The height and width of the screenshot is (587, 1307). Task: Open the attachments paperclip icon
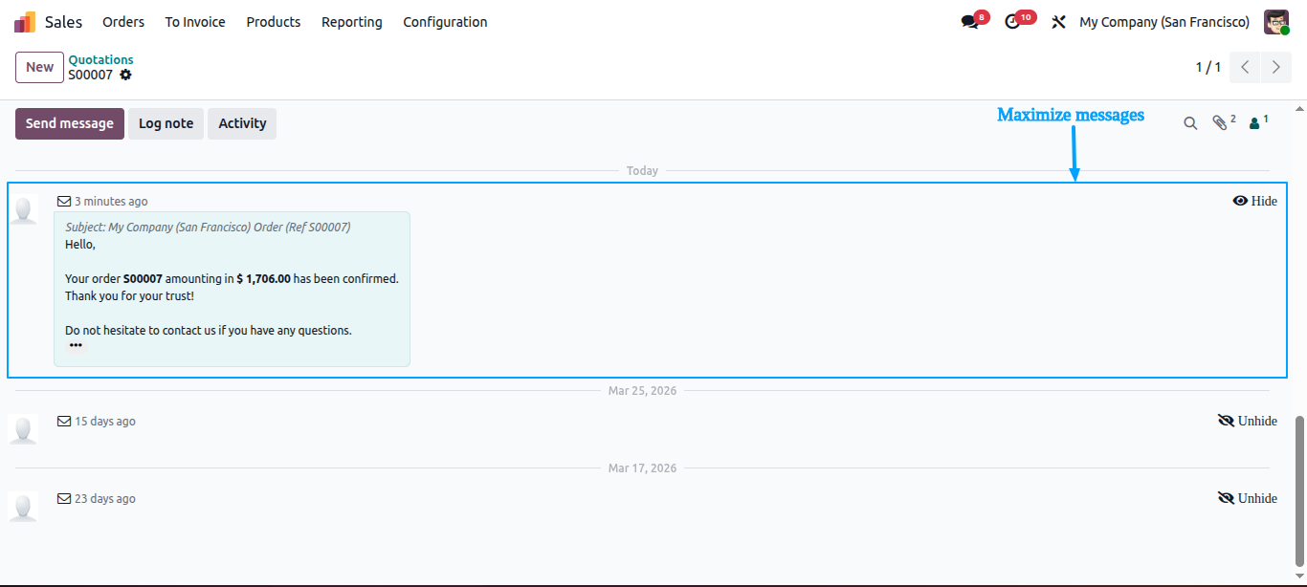click(x=1220, y=123)
